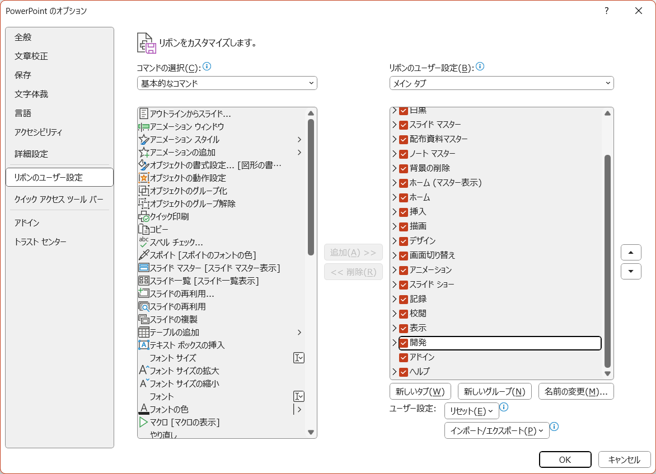Viewport: 656px width, 474px height.
Task: Open the インポート/エクスポート dropdown
Action: pyautogui.click(x=496, y=430)
